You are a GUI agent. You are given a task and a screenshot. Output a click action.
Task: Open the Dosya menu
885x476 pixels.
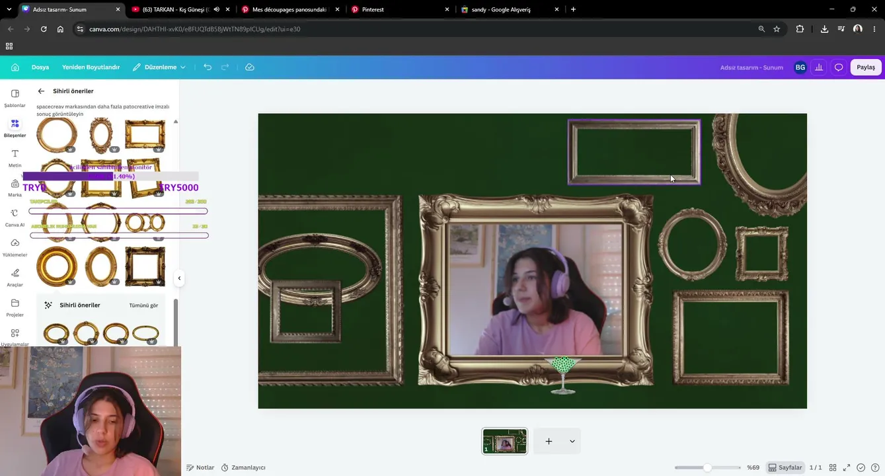(x=40, y=67)
